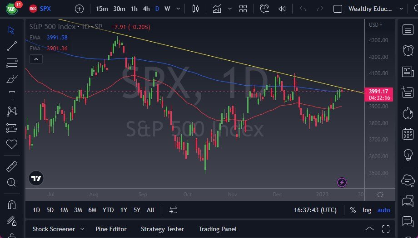Click the UTC time zone clock
The image size is (418, 238).
pos(315,210)
